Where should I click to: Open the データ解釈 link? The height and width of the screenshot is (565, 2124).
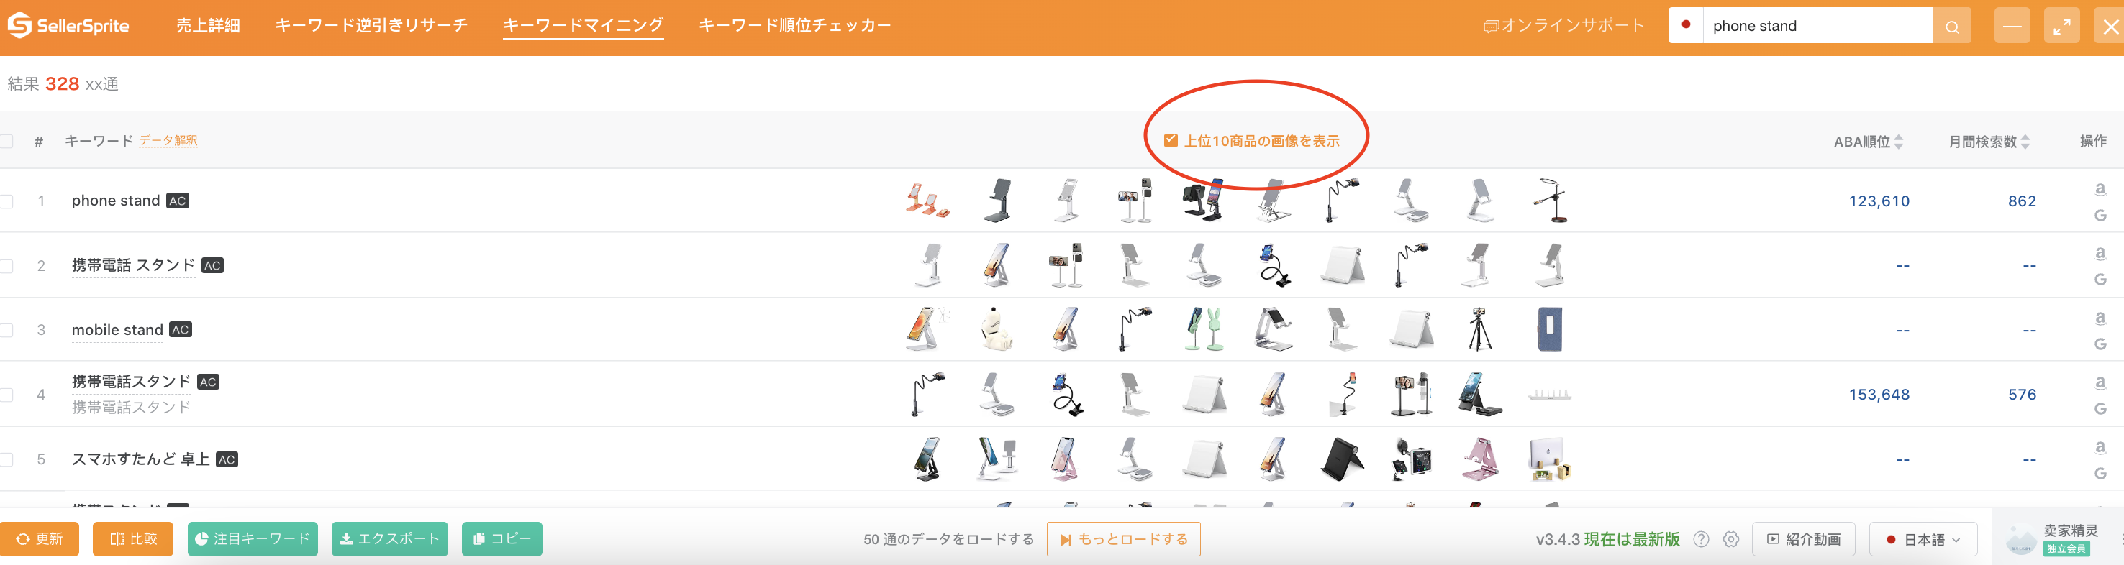tap(168, 141)
